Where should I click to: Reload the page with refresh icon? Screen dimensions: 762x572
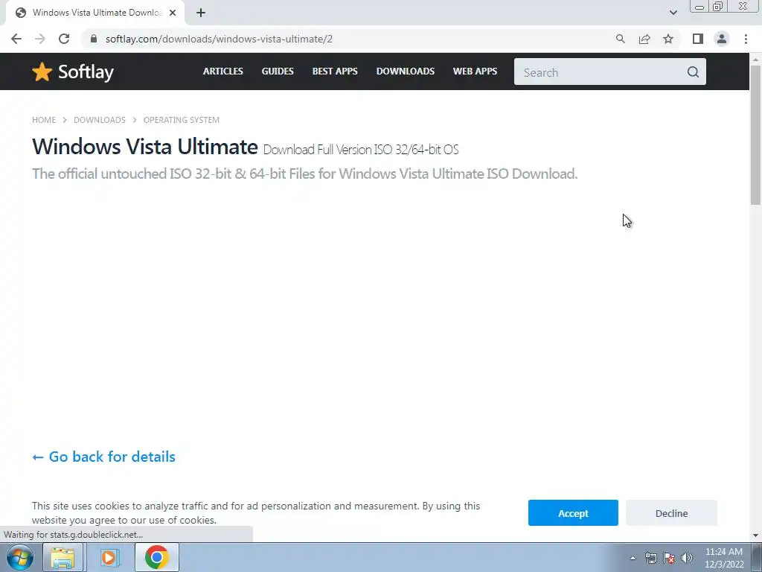64,39
